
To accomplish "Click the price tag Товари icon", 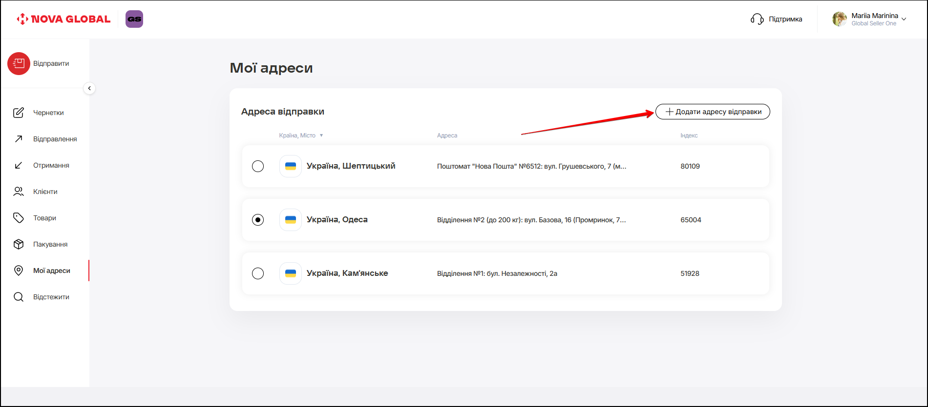I will pos(19,218).
